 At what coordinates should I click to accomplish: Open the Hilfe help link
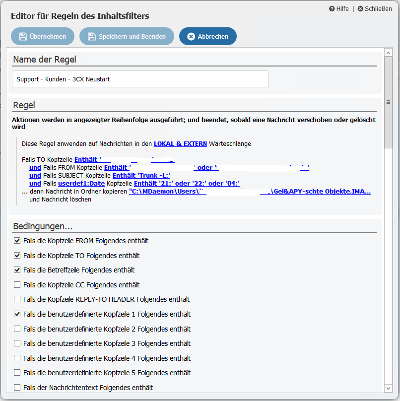point(339,9)
